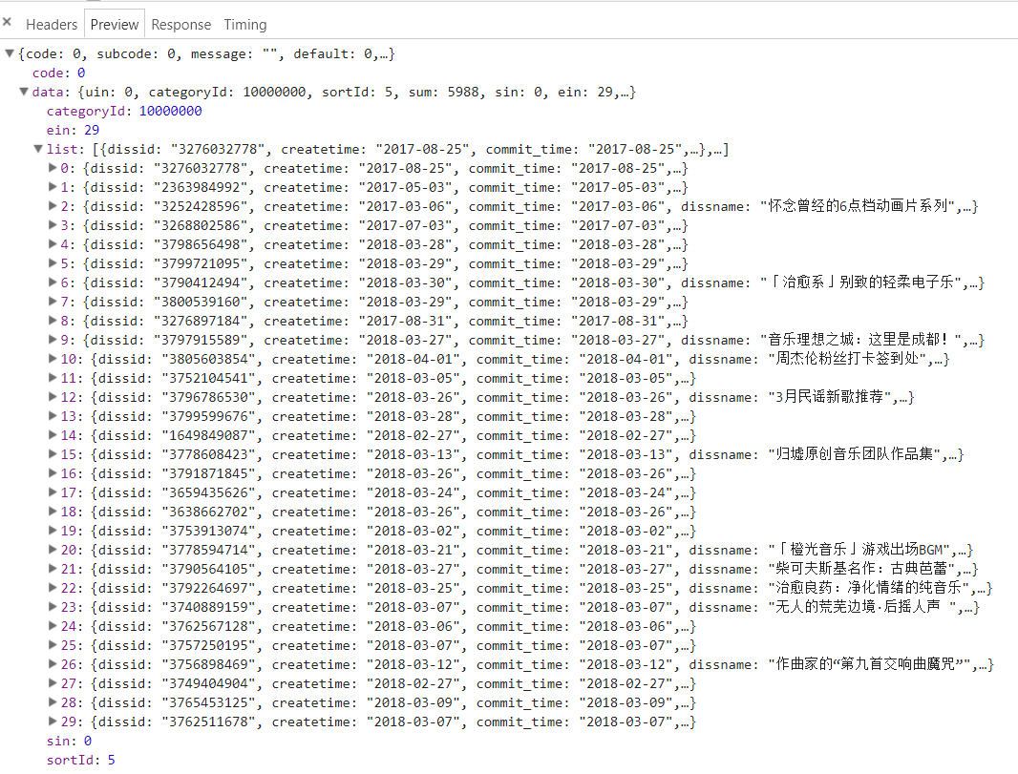1018x774 pixels.
Task: Click dissname '柴可夫斯基名作：古典芭蕾'
Action: click(860, 569)
